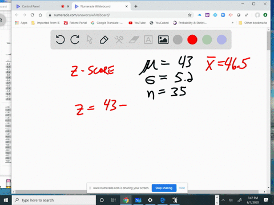Screen dimensions: 274x205
Task: Select the pen drawing tool
Action: pos(104,40)
